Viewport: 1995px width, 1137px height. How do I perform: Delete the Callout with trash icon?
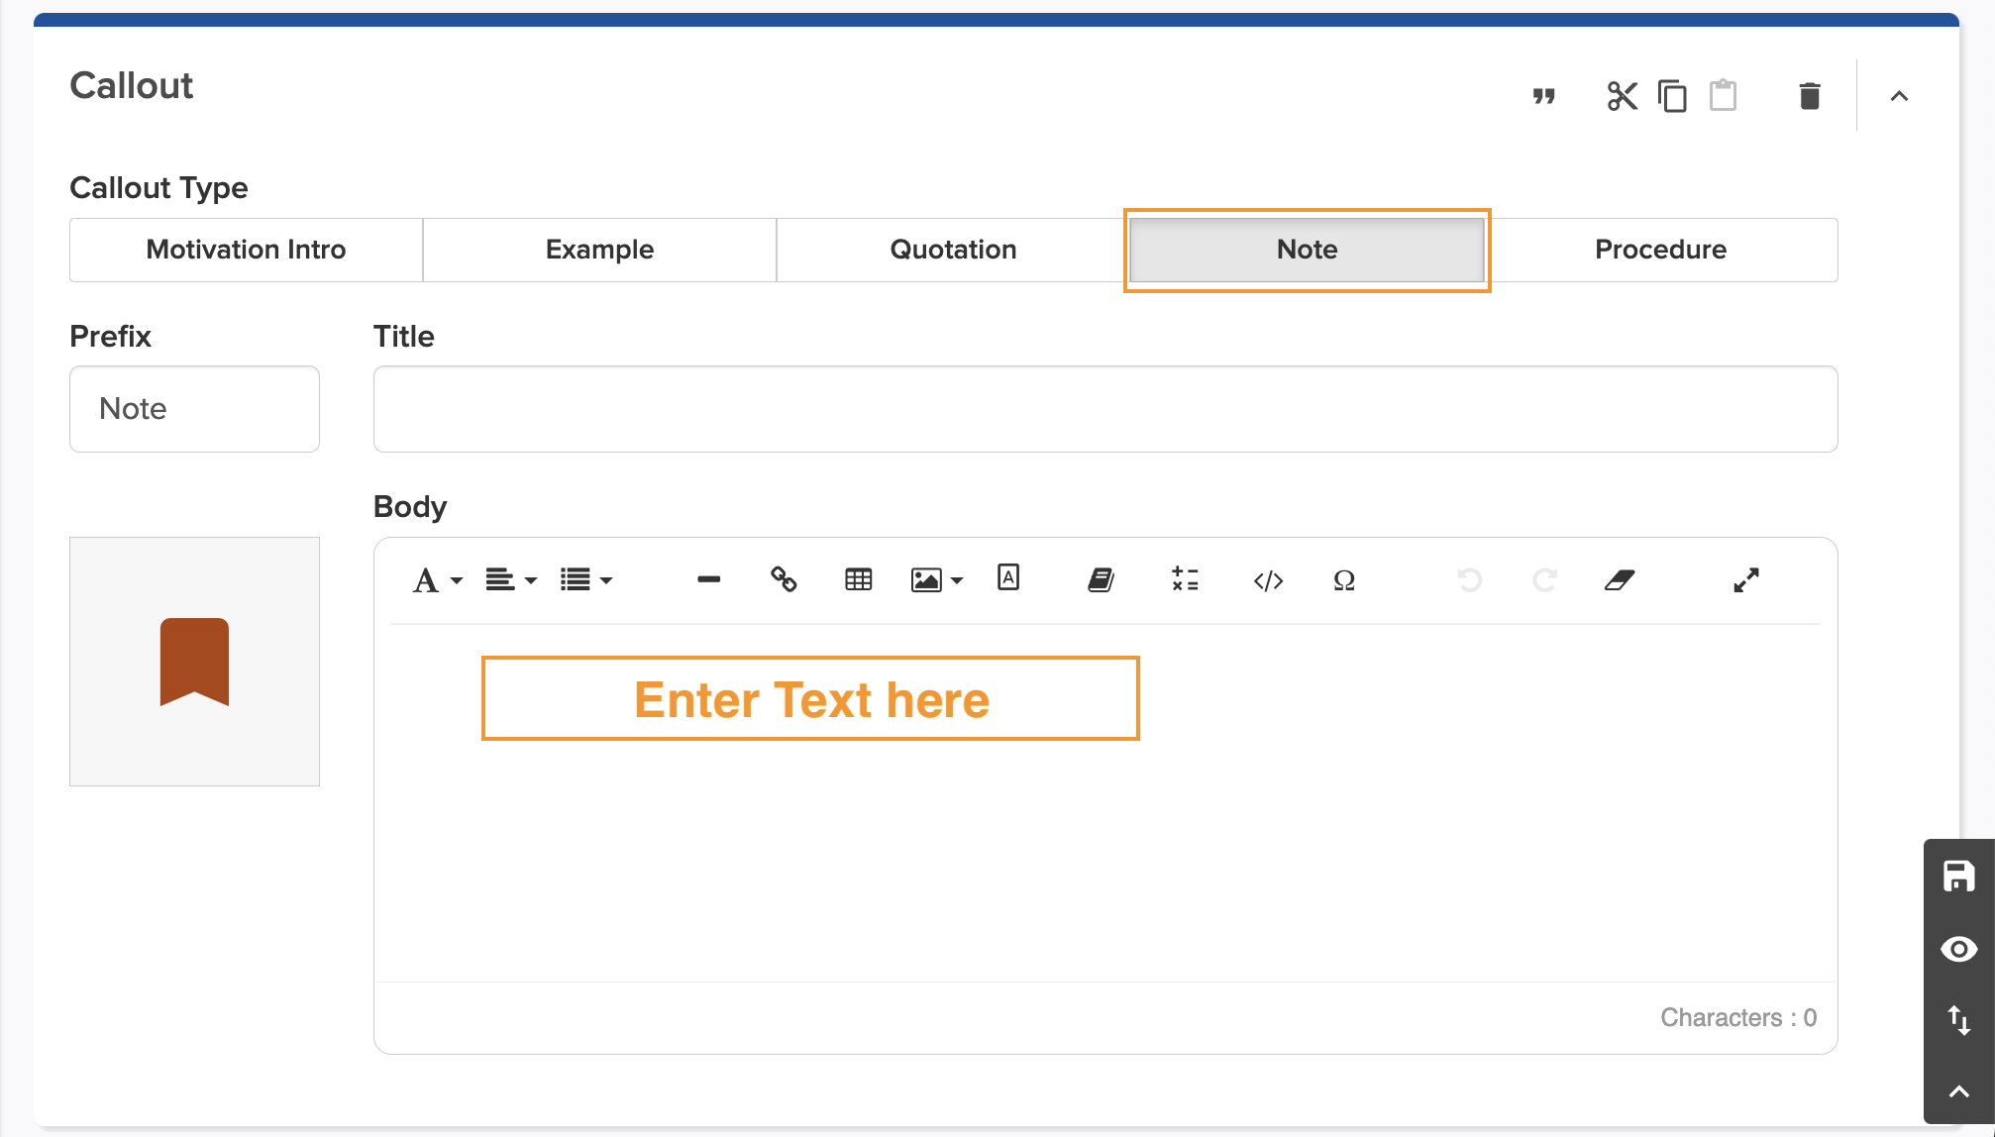click(1810, 96)
